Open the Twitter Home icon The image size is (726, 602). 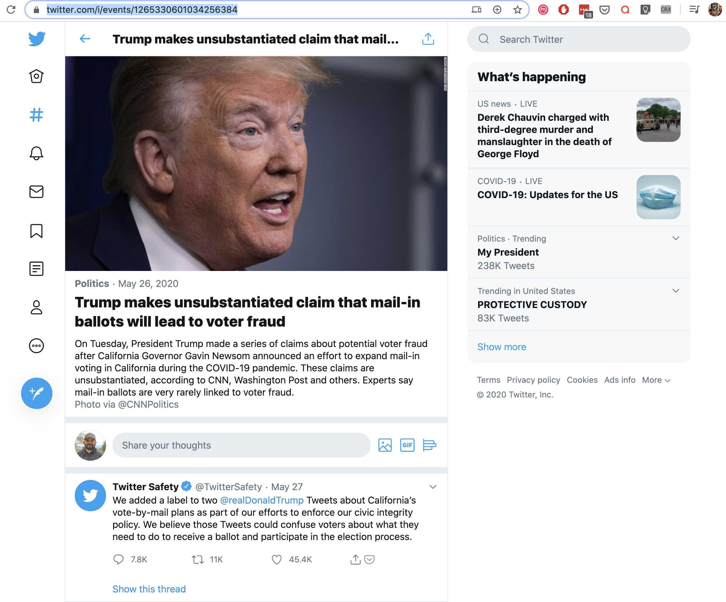coord(36,76)
